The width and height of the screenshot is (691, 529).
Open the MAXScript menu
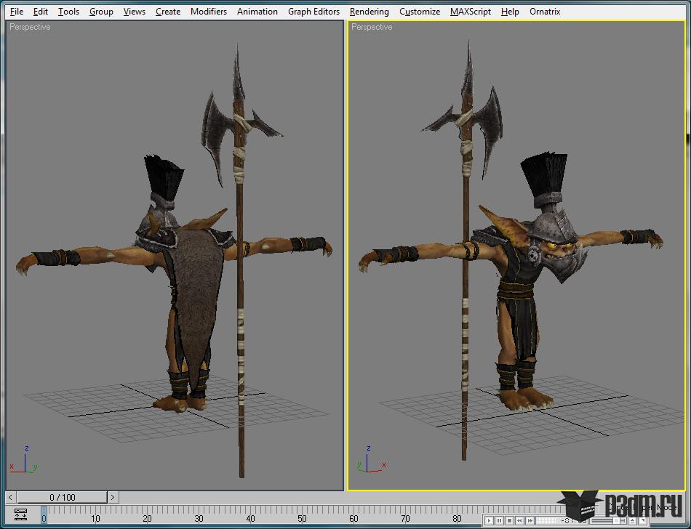(x=470, y=12)
